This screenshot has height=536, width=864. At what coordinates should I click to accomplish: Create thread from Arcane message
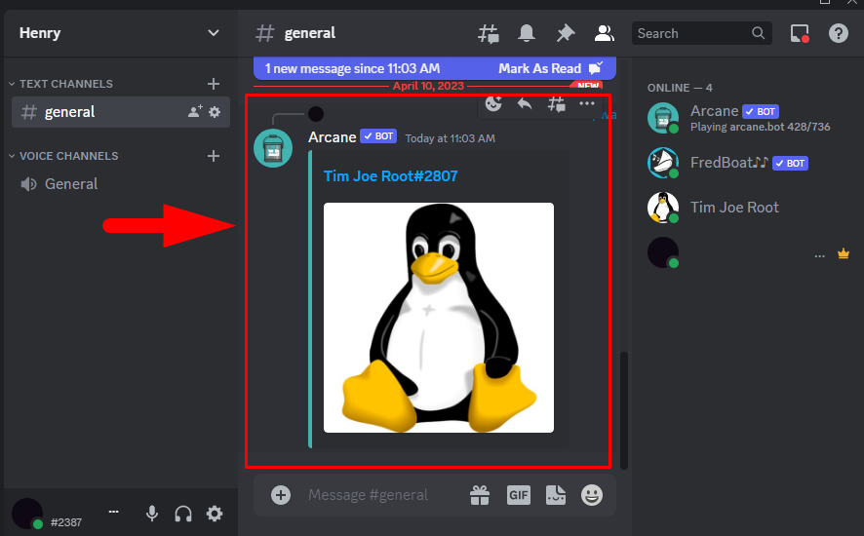[556, 103]
